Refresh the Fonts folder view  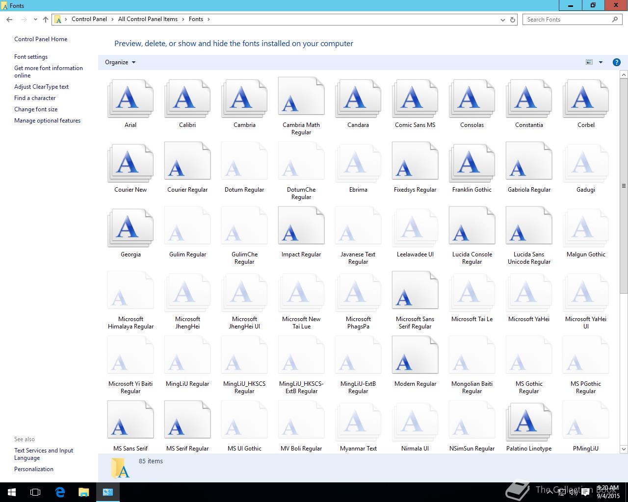(513, 20)
